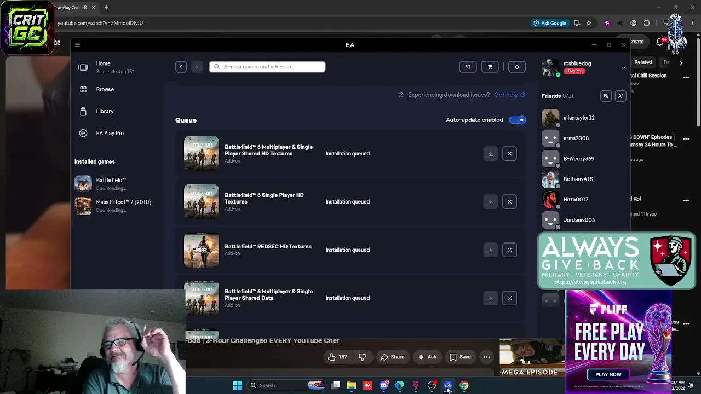Open Discord from the taskbar
Image resolution: width=701 pixels, height=394 pixels.
click(384, 385)
